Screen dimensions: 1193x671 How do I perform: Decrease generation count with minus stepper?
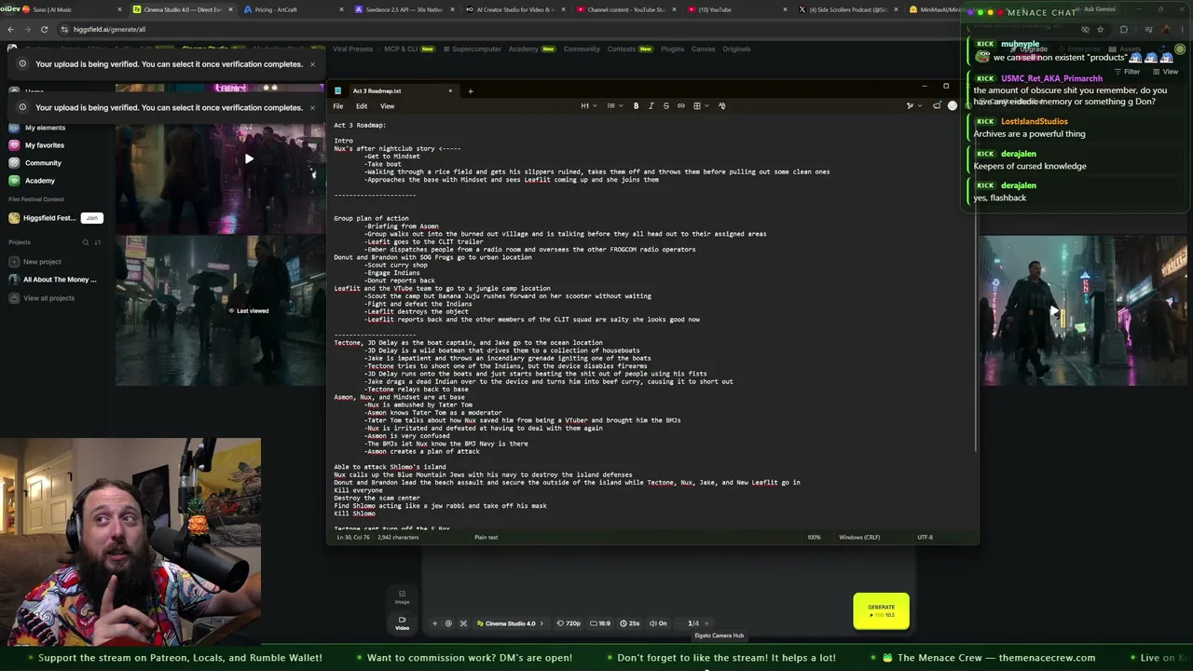click(x=680, y=623)
